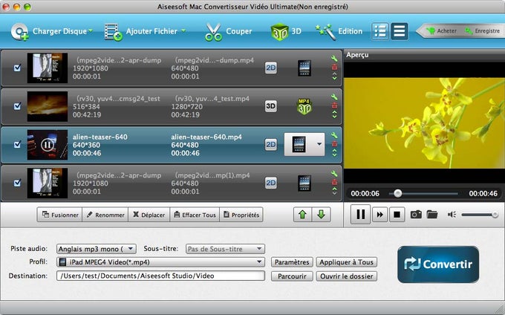Pause the alien-teaser-640 thumbnail preview
505x315 pixels.
48,145
